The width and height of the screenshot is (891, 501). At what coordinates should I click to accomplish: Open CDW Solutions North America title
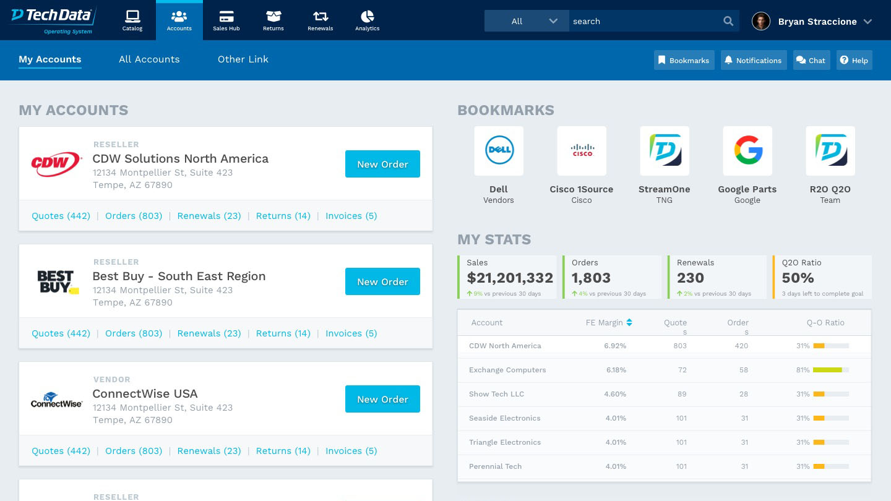pyautogui.click(x=181, y=158)
